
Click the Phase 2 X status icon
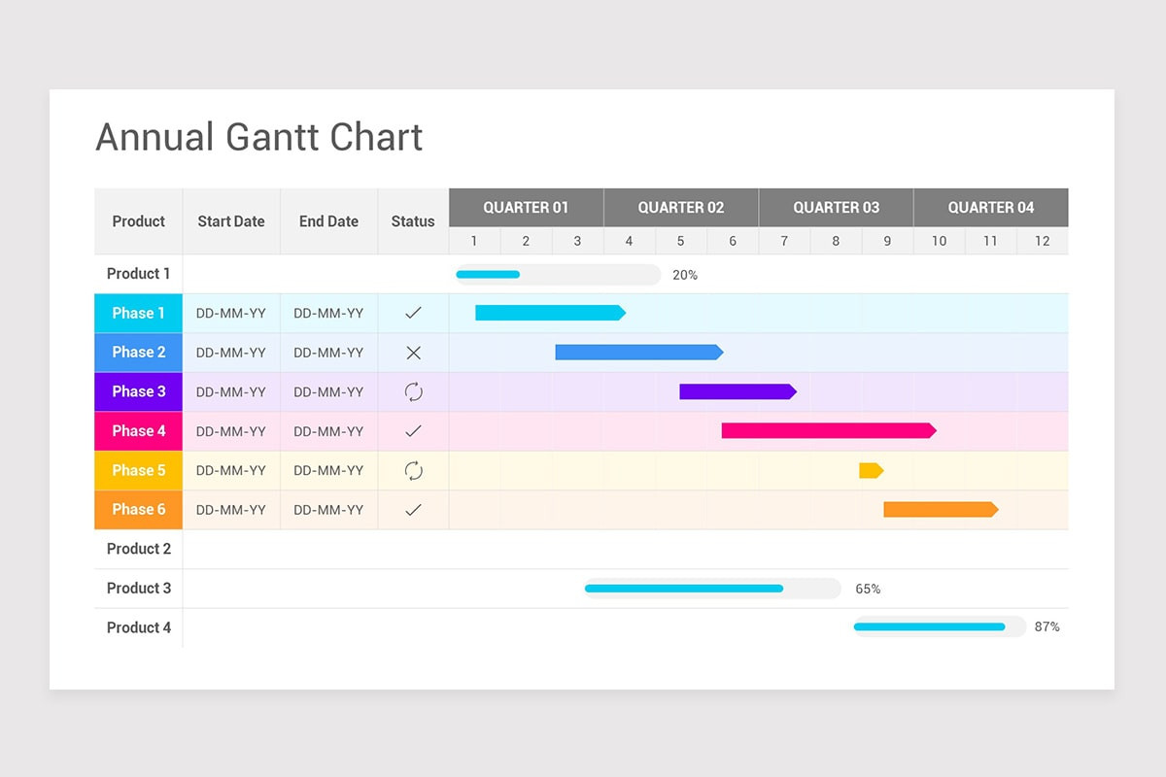412,353
